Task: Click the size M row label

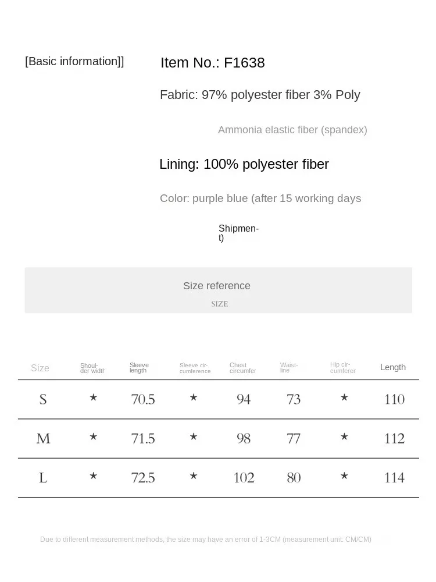Action: pos(43,439)
